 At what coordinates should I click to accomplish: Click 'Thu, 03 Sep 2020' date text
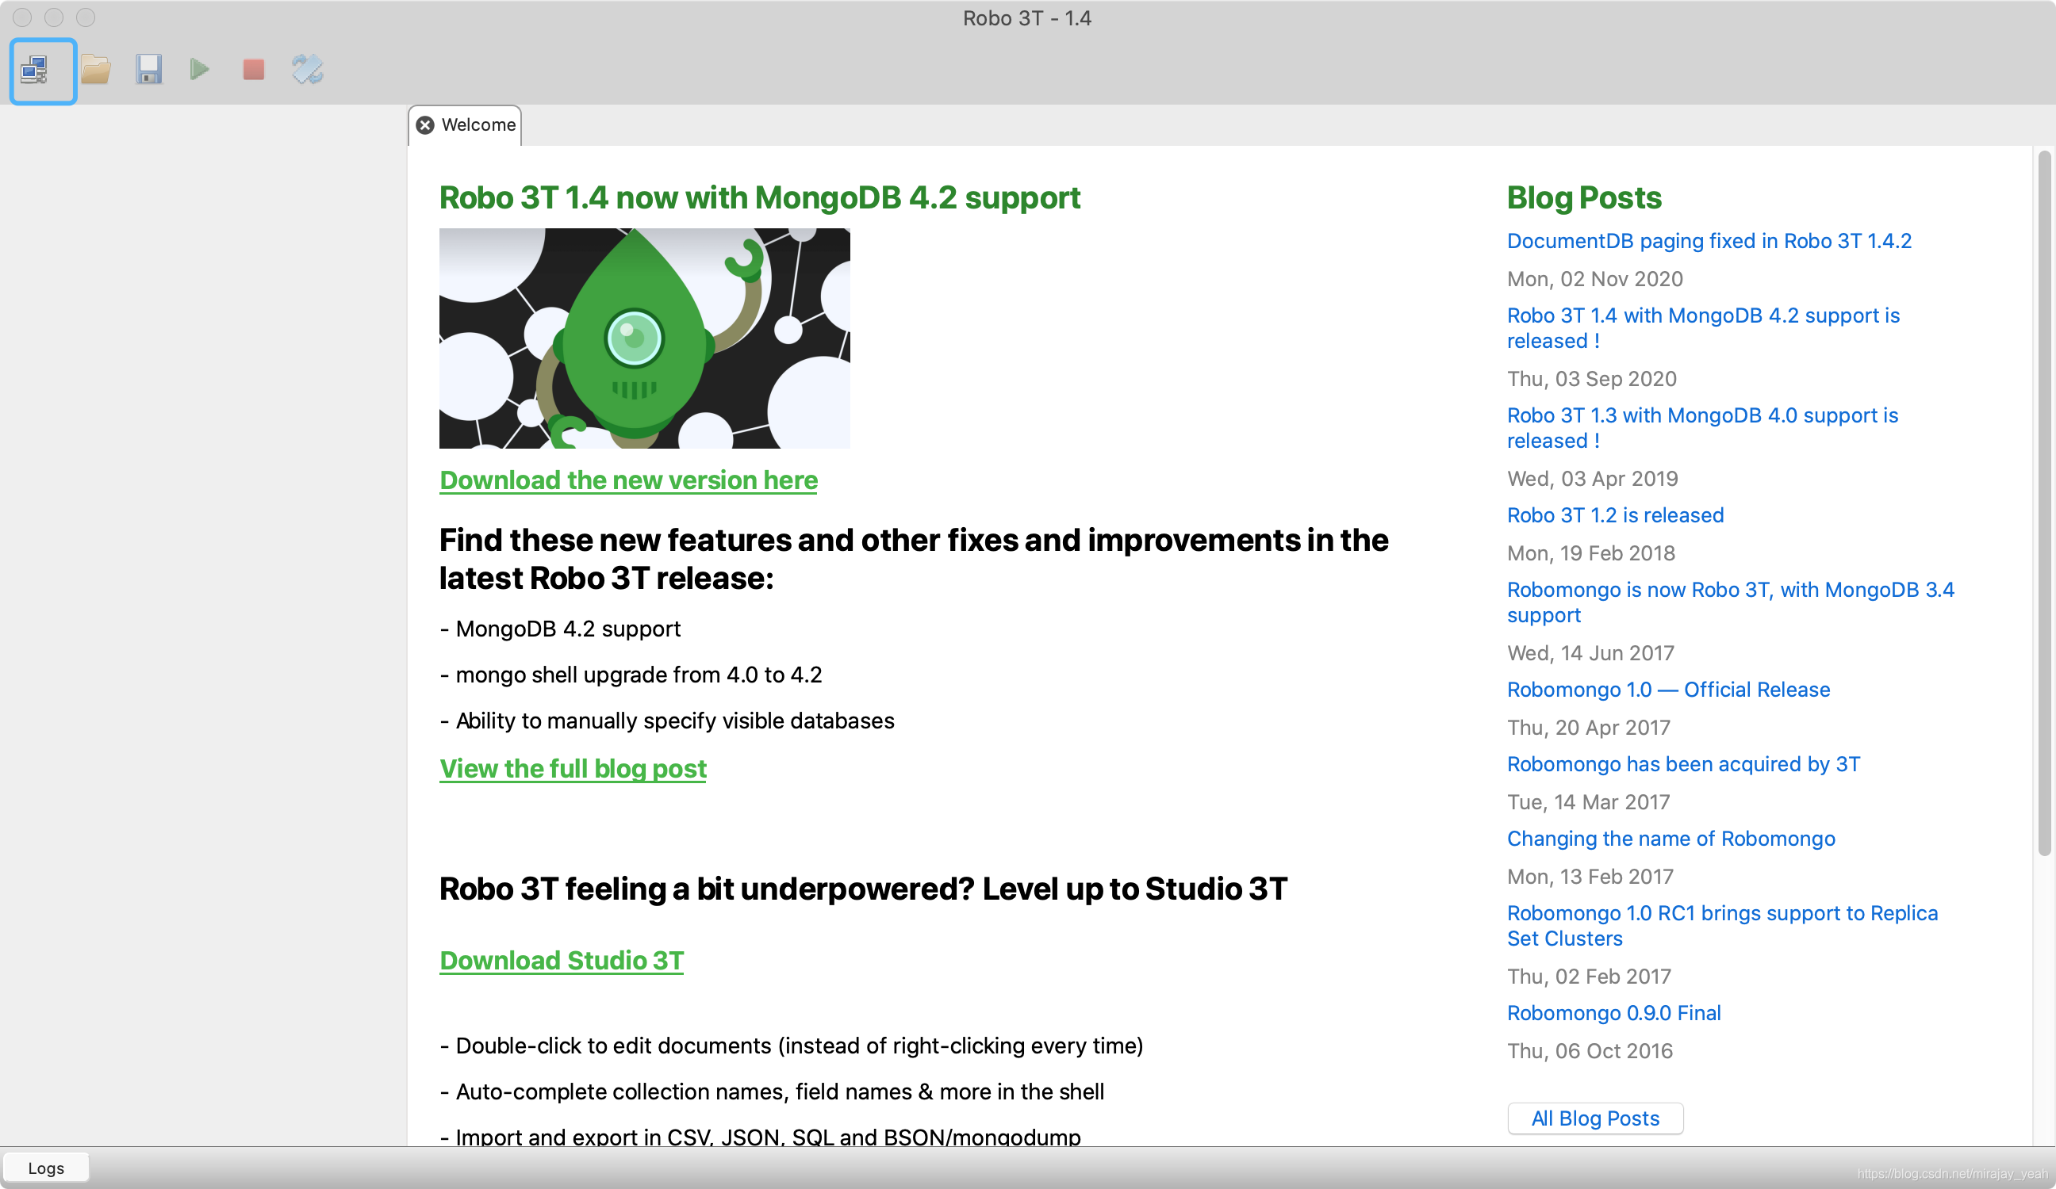coord(1592,379)
